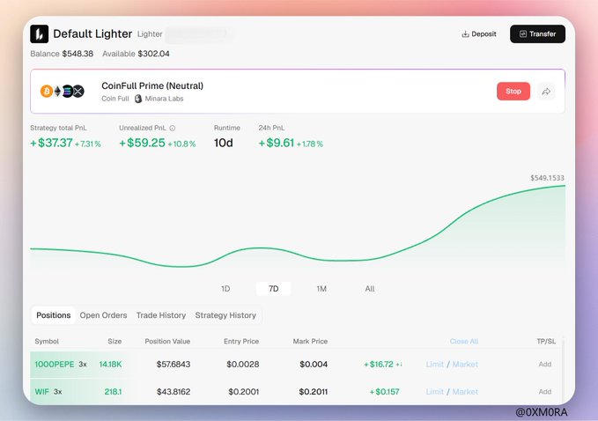This screenshot has width=598, height=421.
Task: Click the 10d runtime value
Action: tap(223, 143)
